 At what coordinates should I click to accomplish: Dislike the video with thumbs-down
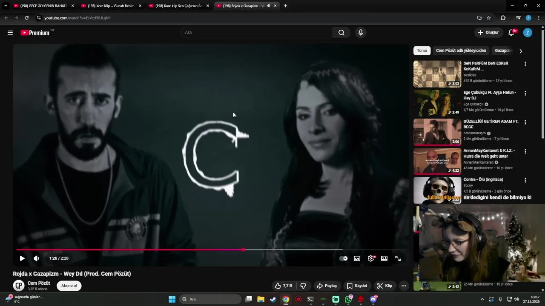pos(304,286)
